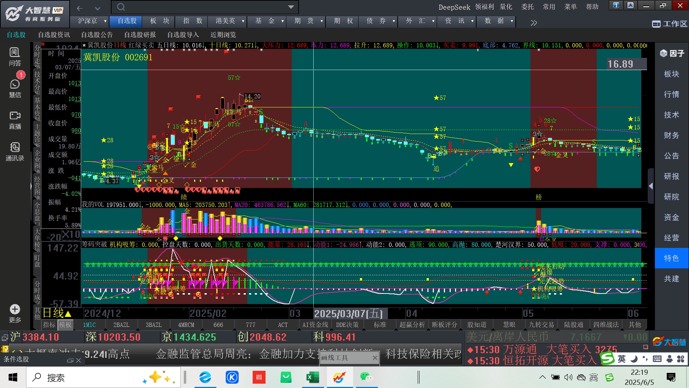
Task: Select the highlighted 特色 right panel item
Action: click(x=671, y=258)
